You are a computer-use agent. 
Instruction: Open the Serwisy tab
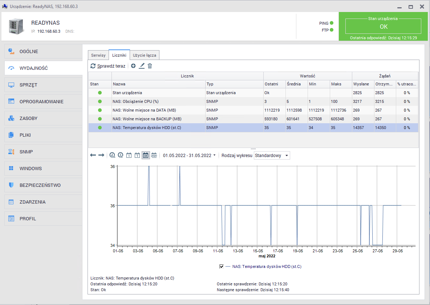coord(98,55)
